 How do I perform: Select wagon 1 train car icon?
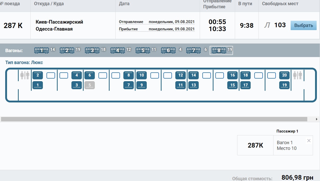tap(42, 50)
